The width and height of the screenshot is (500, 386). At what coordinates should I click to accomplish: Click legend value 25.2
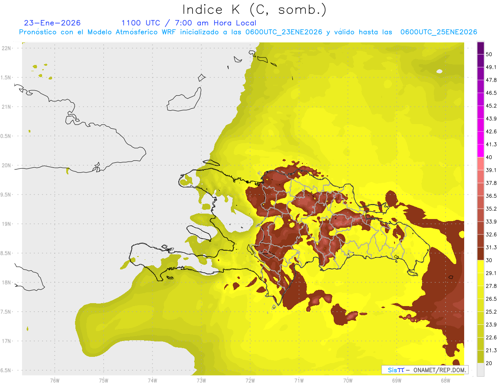(491, 311)
